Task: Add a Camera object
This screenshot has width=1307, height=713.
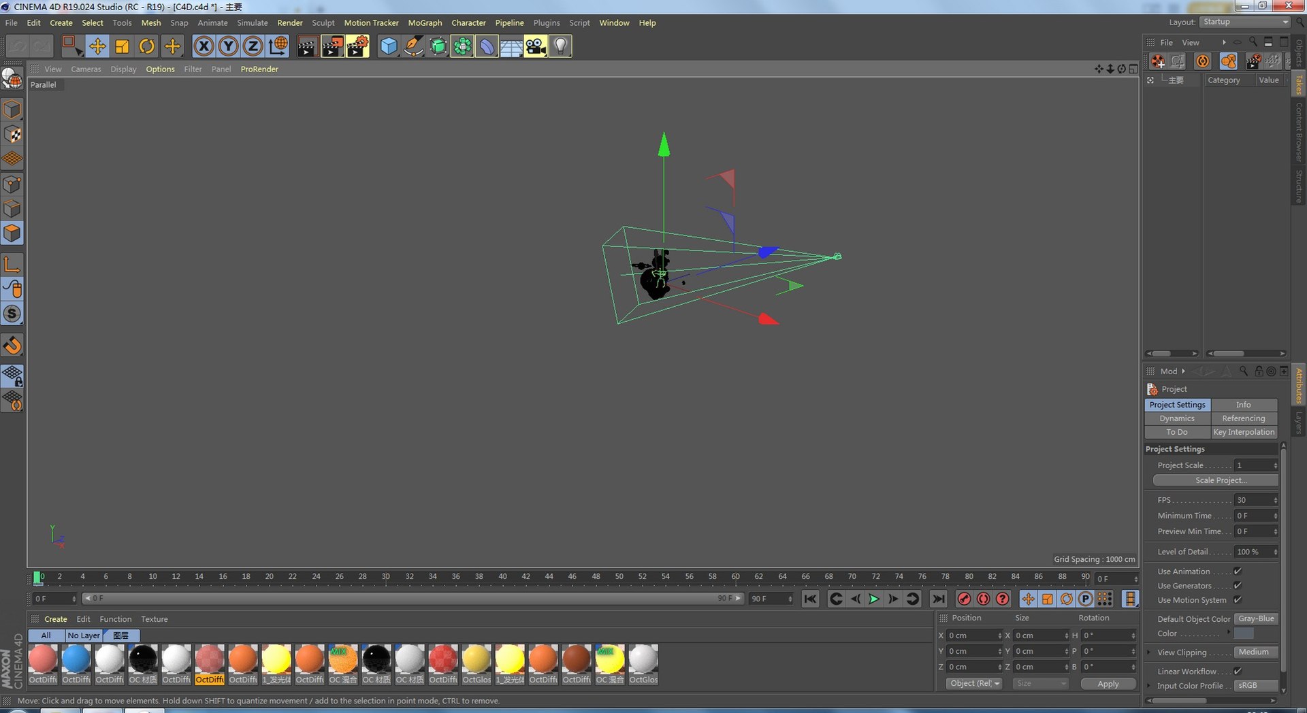Action: pos(536,46)
